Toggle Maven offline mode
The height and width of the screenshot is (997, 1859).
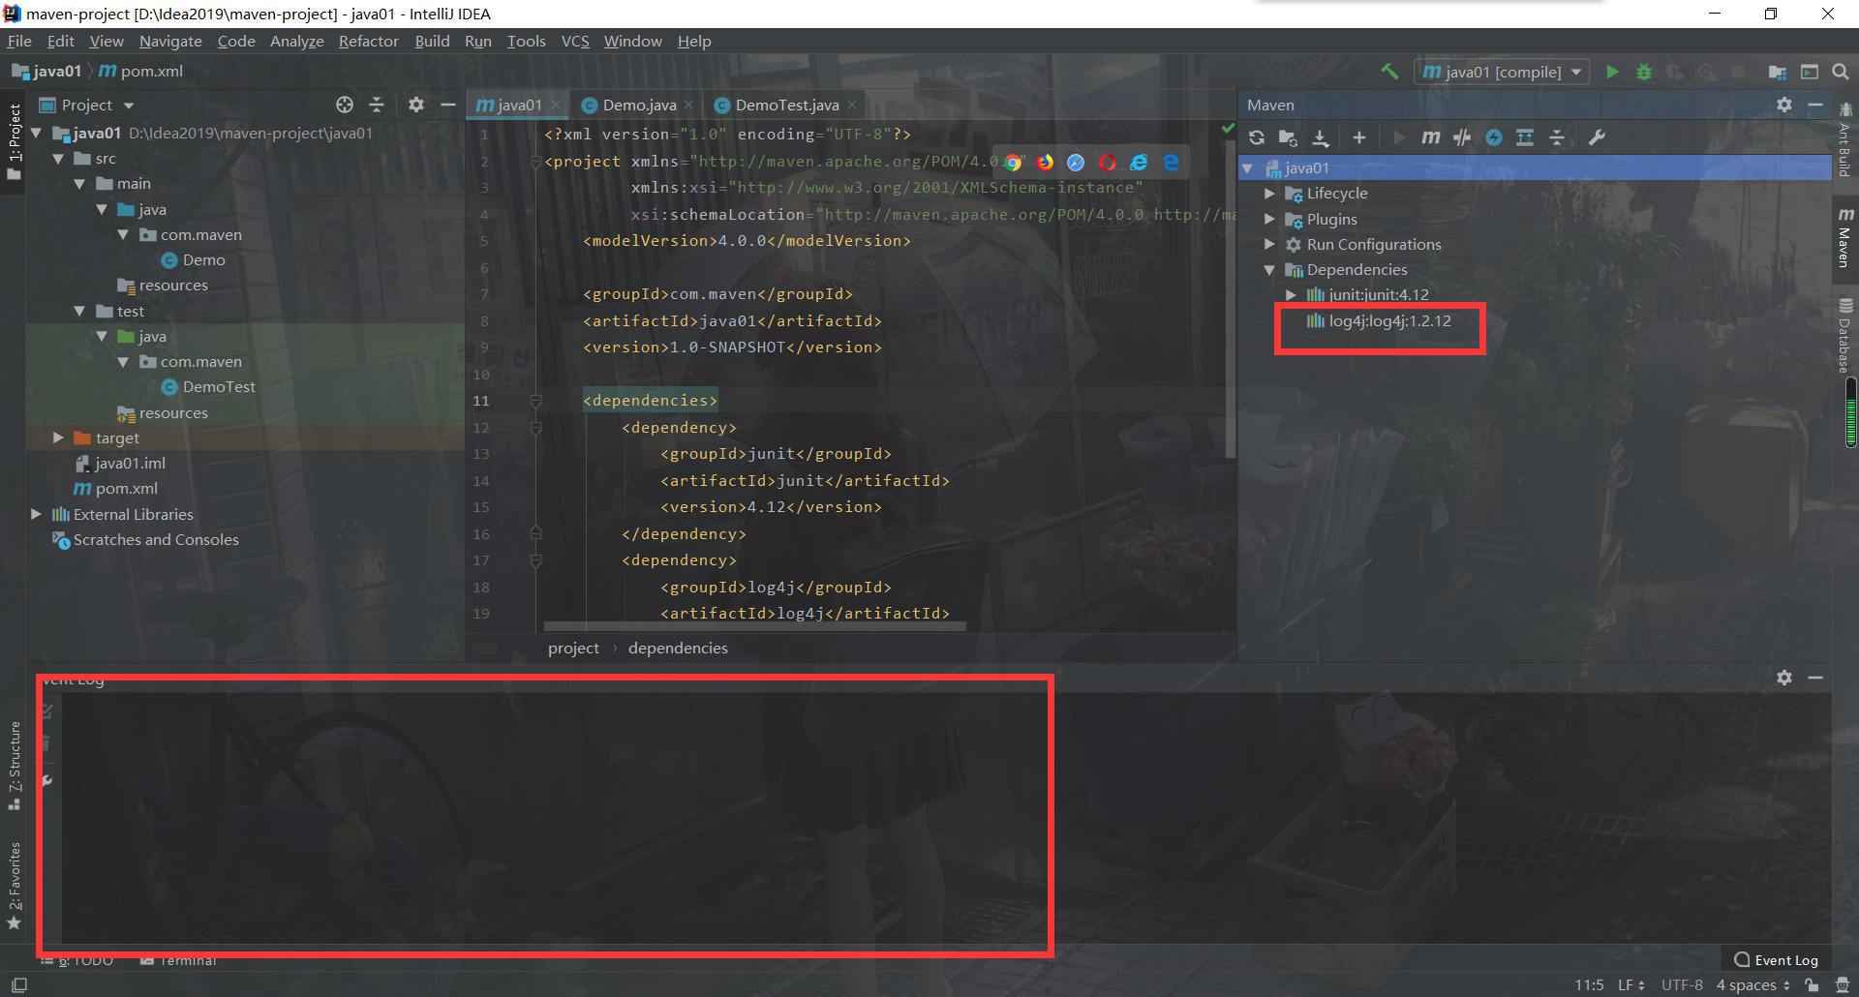pyautogui.click(x=1462, y=137)
